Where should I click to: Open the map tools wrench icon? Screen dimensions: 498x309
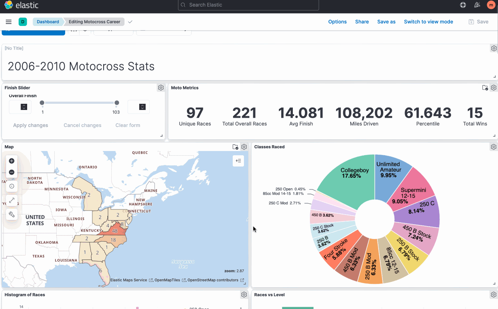pyautogui.click(x=12, y=214)
